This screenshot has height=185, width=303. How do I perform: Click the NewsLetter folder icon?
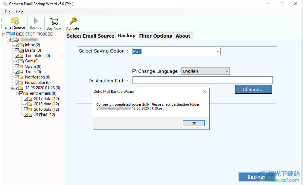click(x=22, y=83)
